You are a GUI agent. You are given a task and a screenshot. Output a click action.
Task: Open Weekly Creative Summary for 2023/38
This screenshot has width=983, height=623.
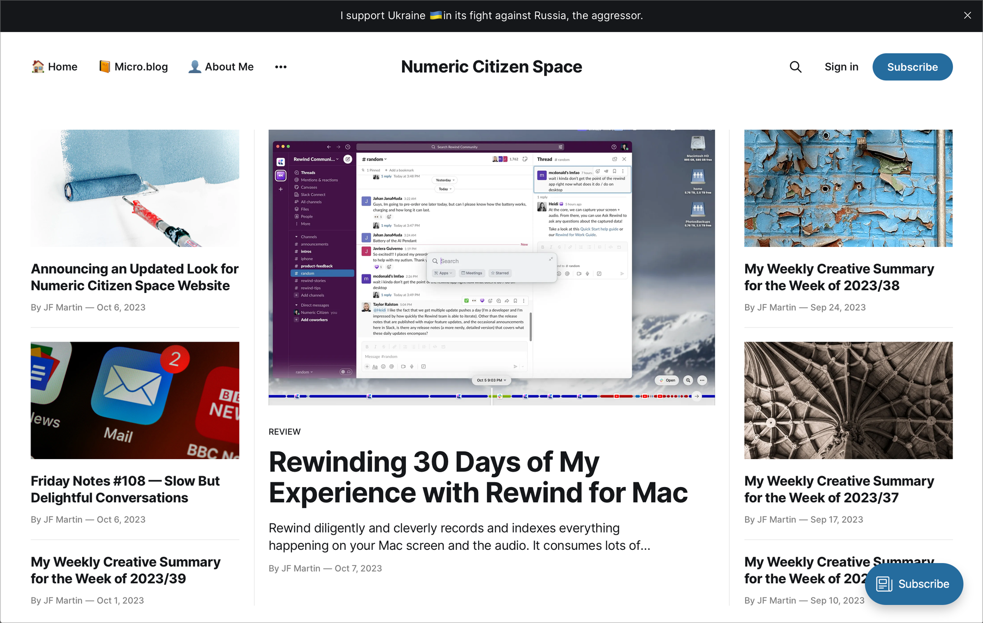pyautogui.click(x=838, y=277)
